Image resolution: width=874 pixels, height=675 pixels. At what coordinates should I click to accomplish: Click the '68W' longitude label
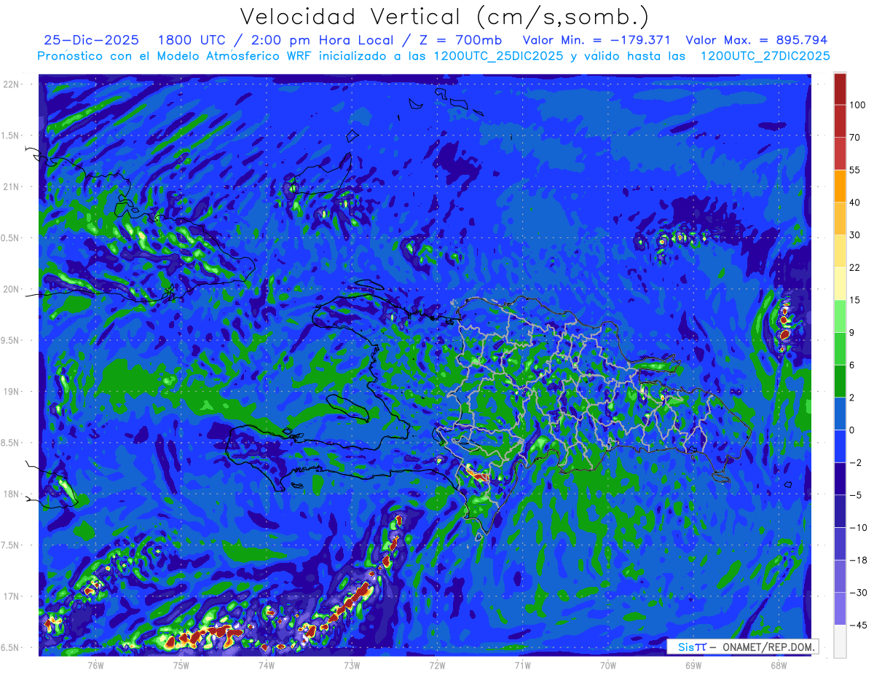click(x=779, y=665)
